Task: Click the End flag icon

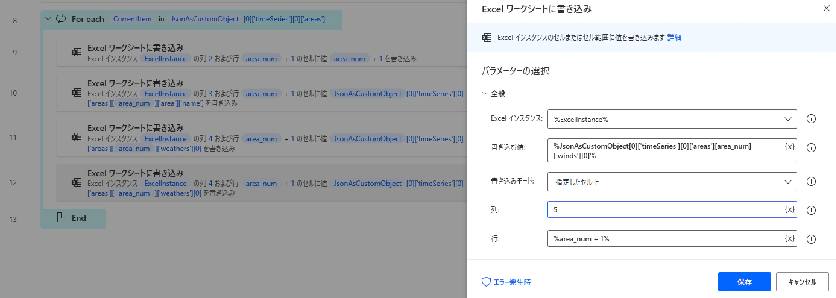Action: (61, 217)
